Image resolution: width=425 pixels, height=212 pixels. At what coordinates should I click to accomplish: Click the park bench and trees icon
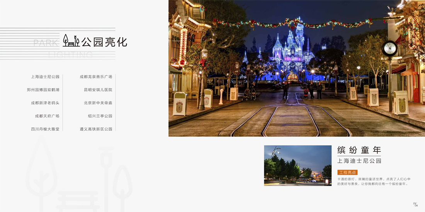(x=71, y=40)
